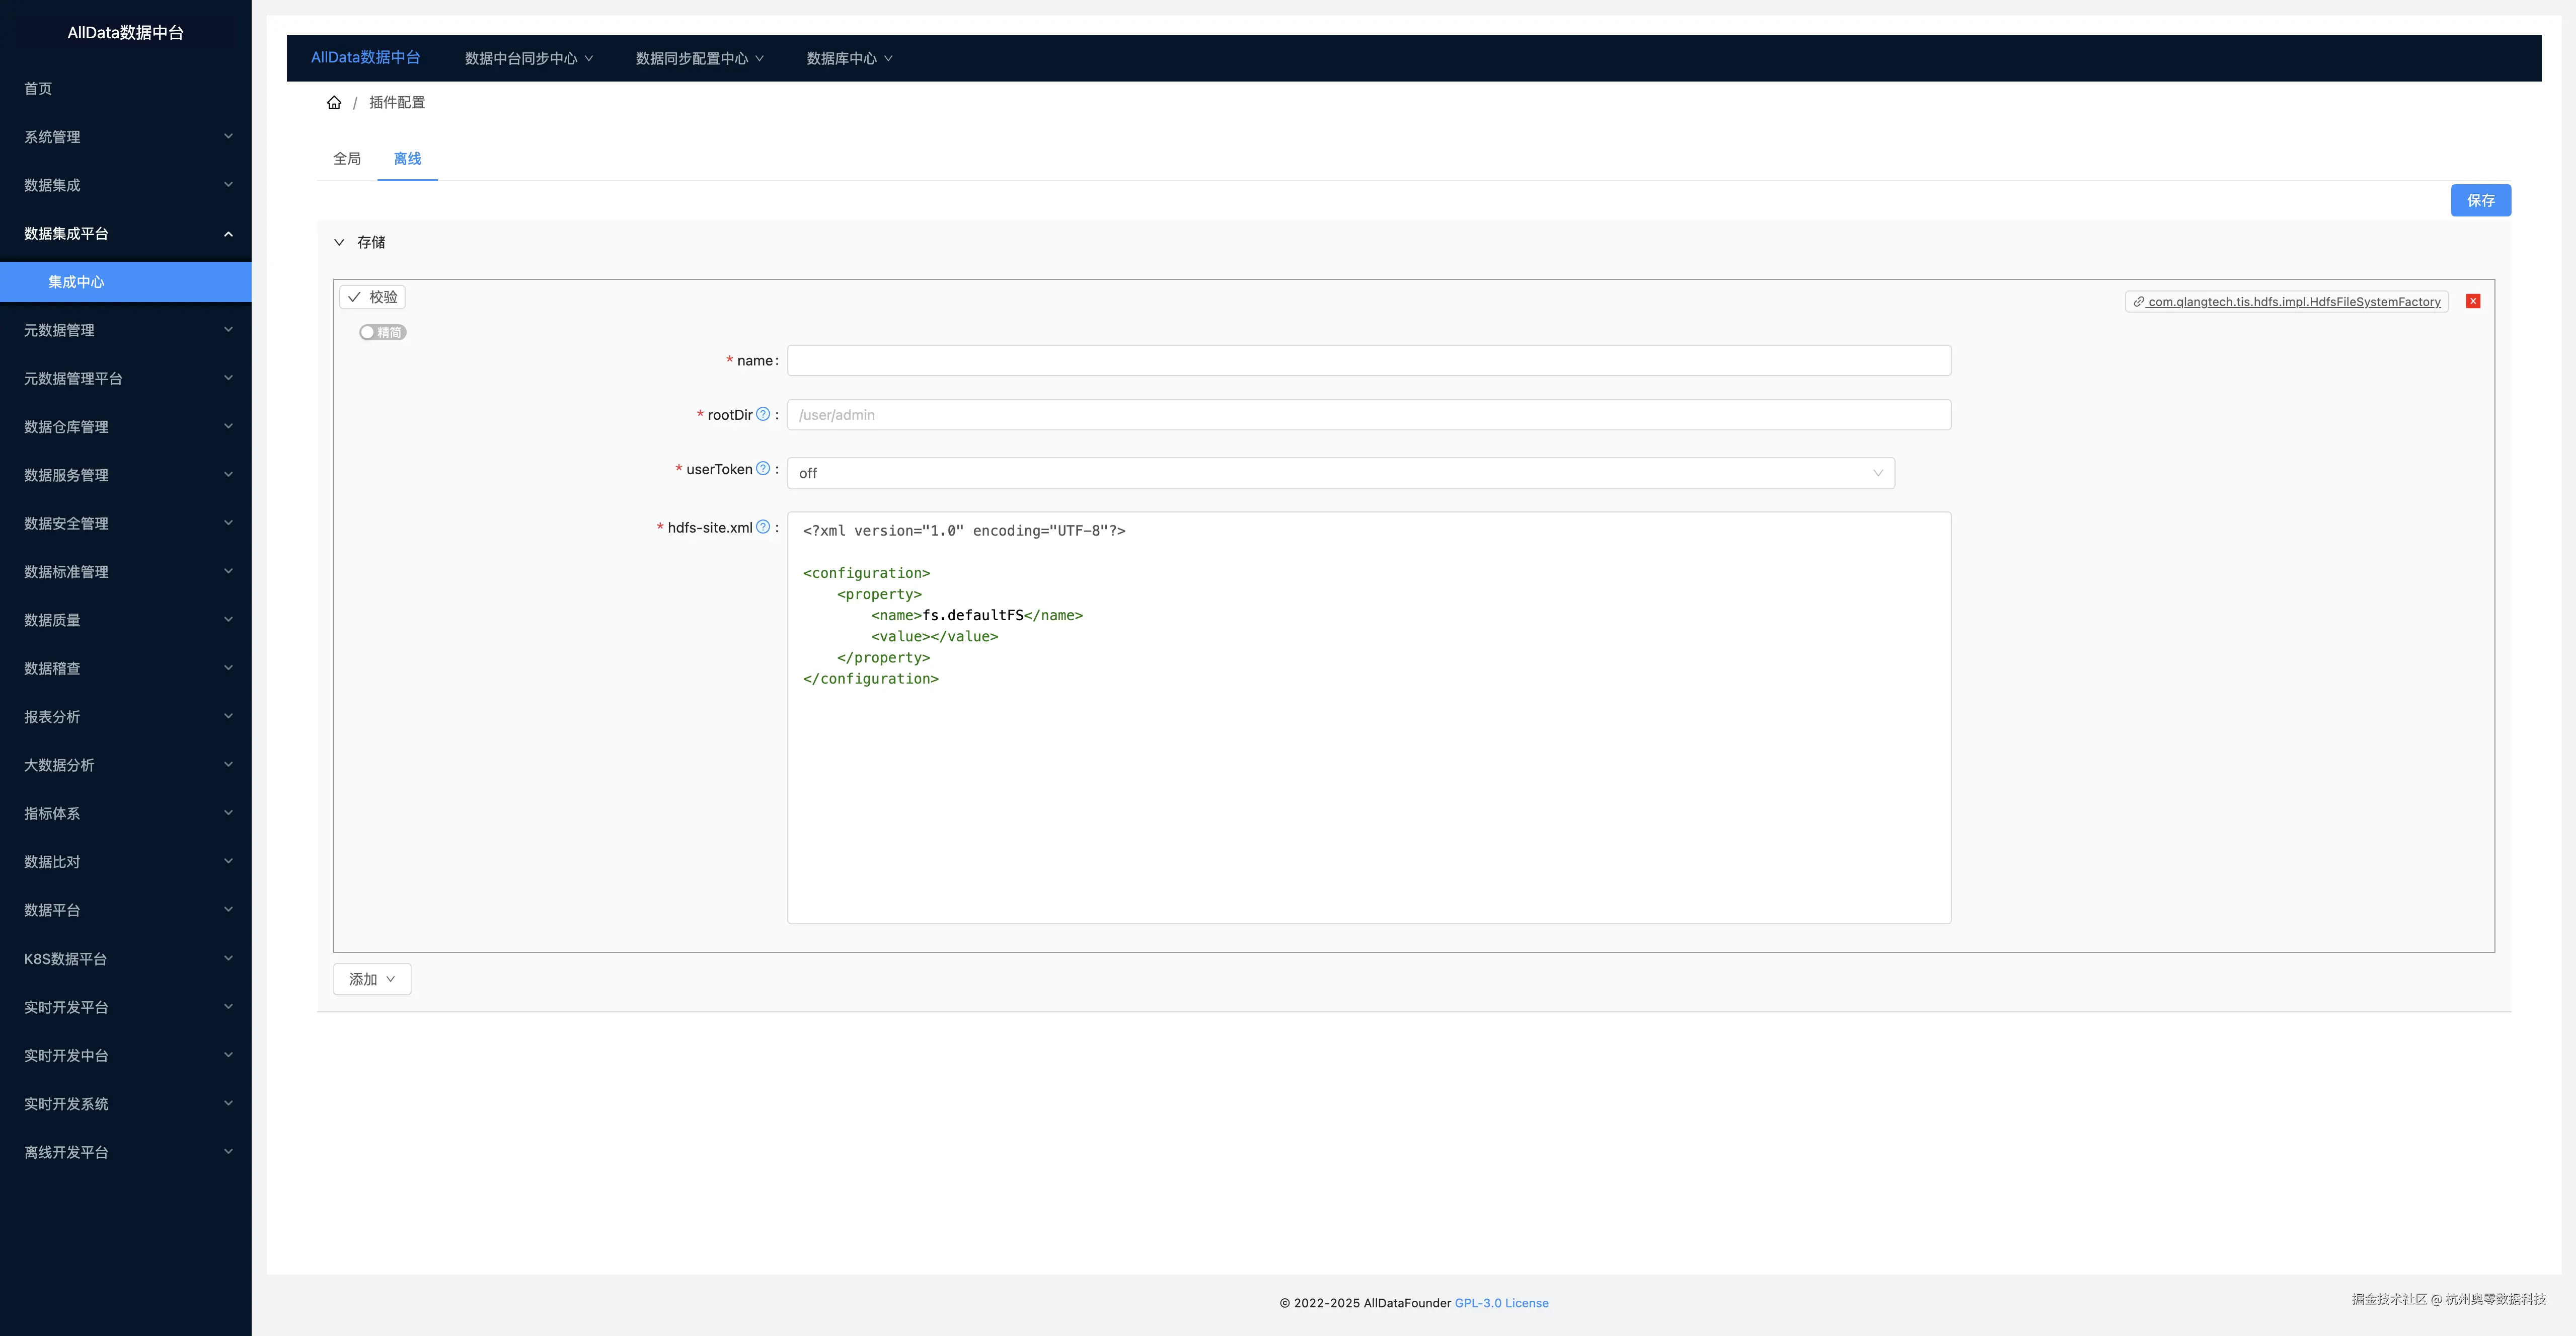Click the GPL-3.0 License link
Viewport: 2576px width, 1336px height.
(x=1501, y=1303)
